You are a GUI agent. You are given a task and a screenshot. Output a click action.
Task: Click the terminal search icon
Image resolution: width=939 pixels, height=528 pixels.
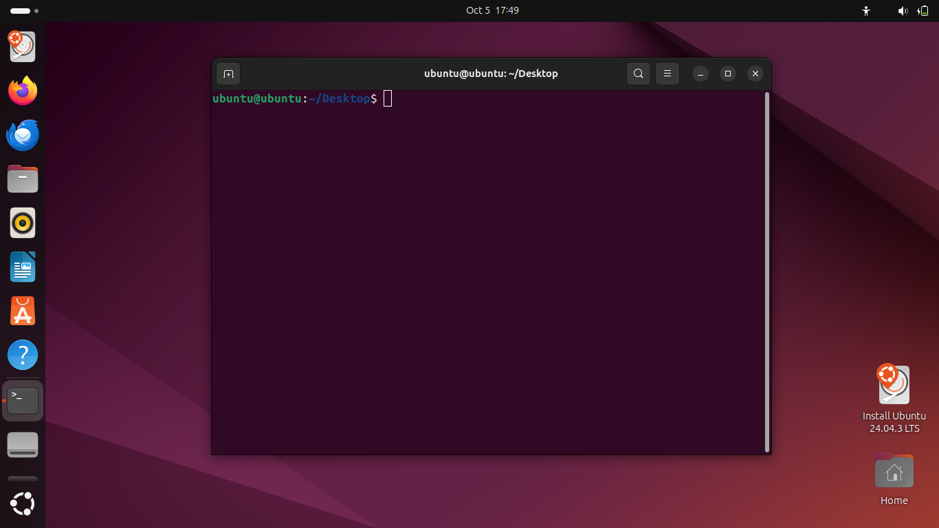[x=638, y=74]
